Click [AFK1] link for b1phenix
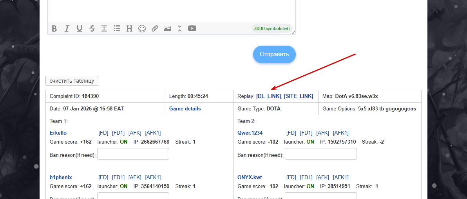This screenshot has height=199, width=467. (x=153, y=178)
